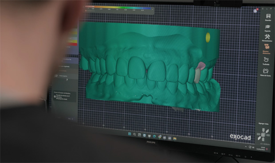
Task: Select the Modo experto option in wizard
Action: 63,76
